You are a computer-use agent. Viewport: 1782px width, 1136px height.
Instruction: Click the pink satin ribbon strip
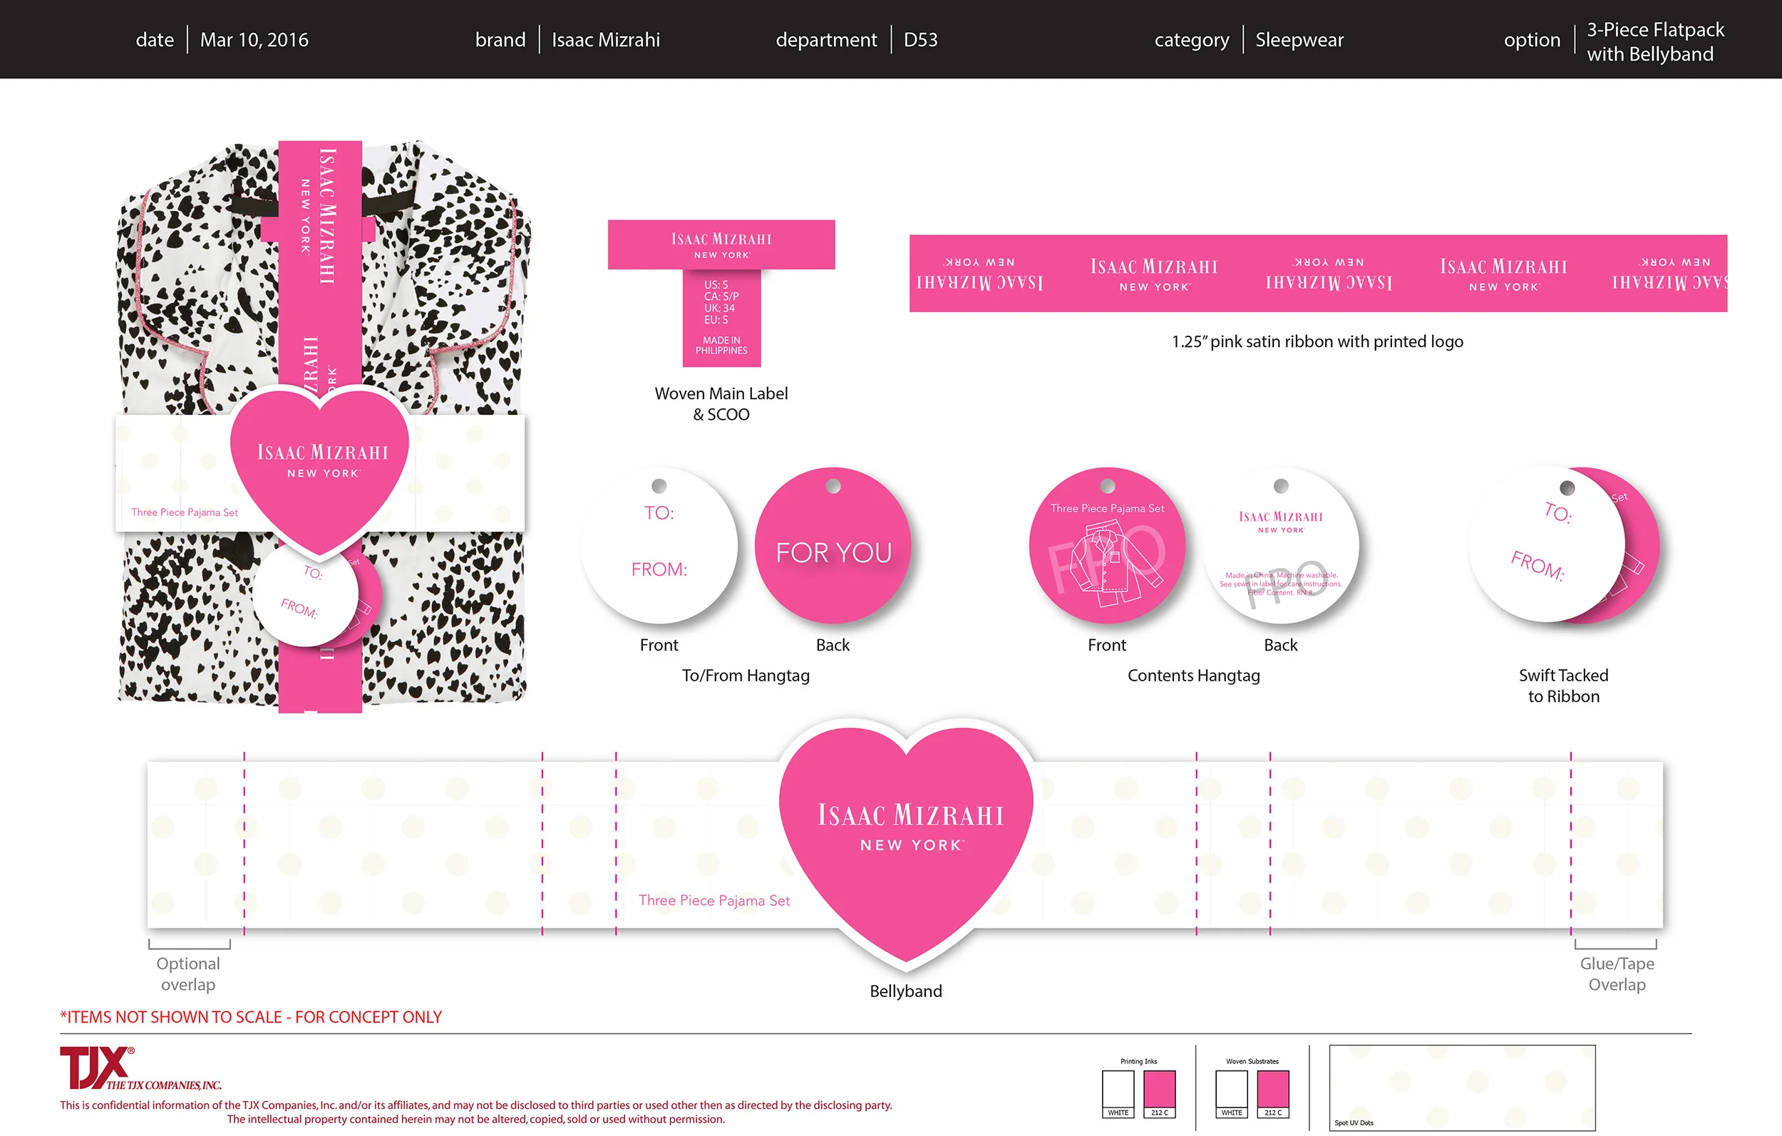[1318, 273]
